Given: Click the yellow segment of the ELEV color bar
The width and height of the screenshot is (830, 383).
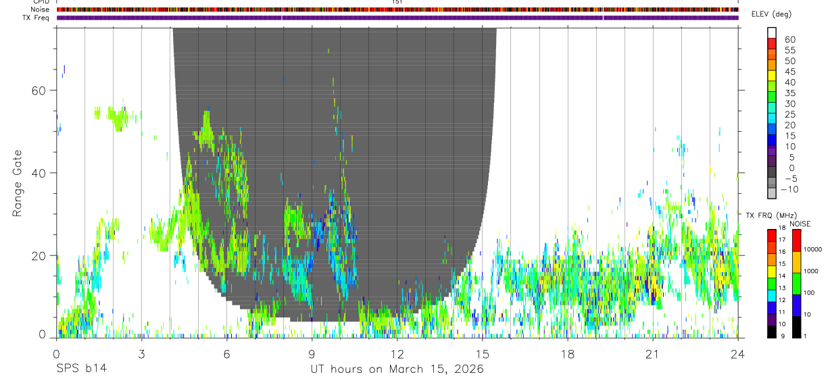Looking at the screenshot, I should coord(771,75).
